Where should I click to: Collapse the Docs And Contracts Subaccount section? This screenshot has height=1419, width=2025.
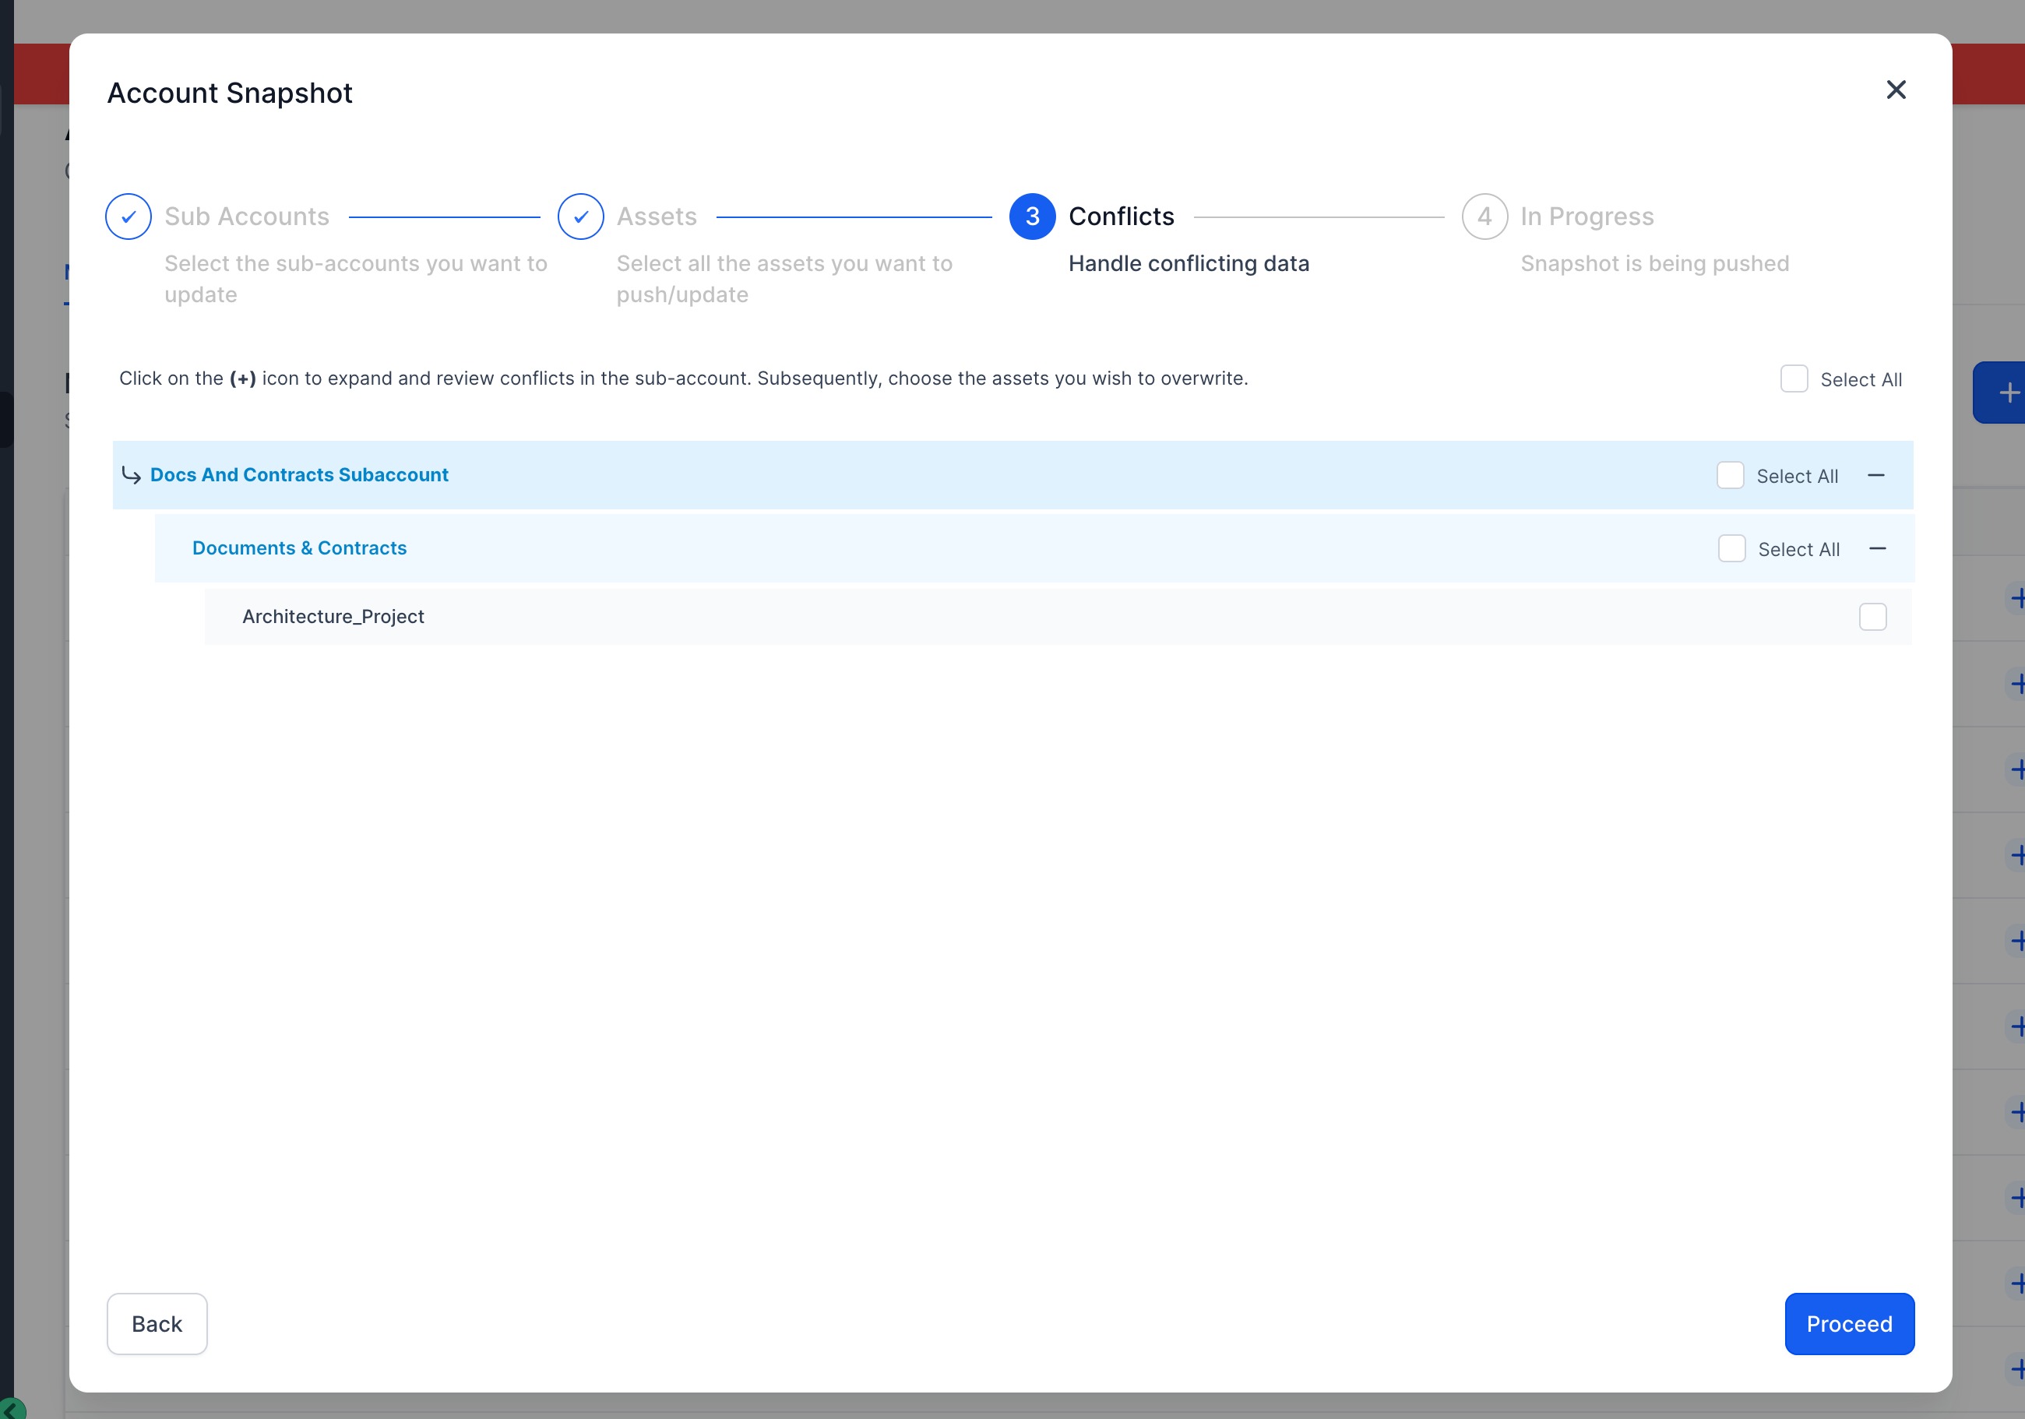[x=1876, y=475]
